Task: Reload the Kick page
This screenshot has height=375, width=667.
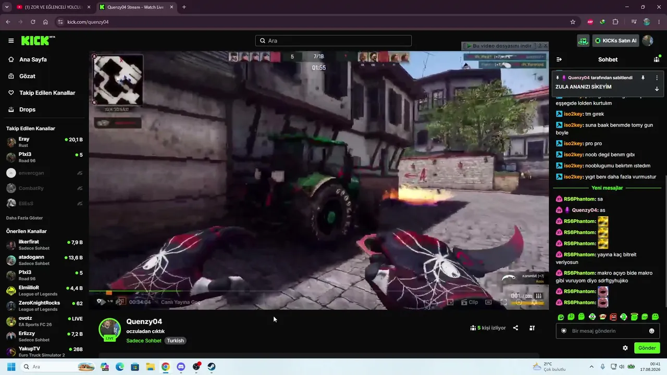Action: [x=33, y=22]
